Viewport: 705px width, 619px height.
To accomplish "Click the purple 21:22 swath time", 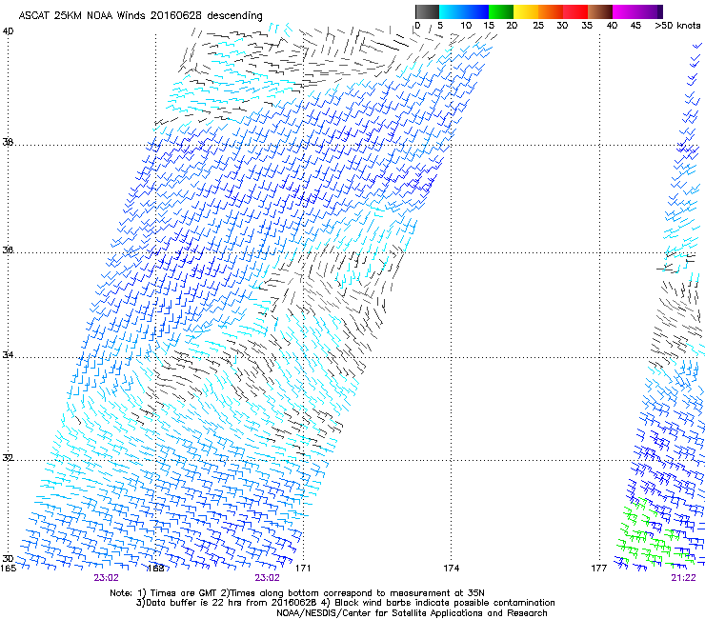I will [x=683, y=578].
